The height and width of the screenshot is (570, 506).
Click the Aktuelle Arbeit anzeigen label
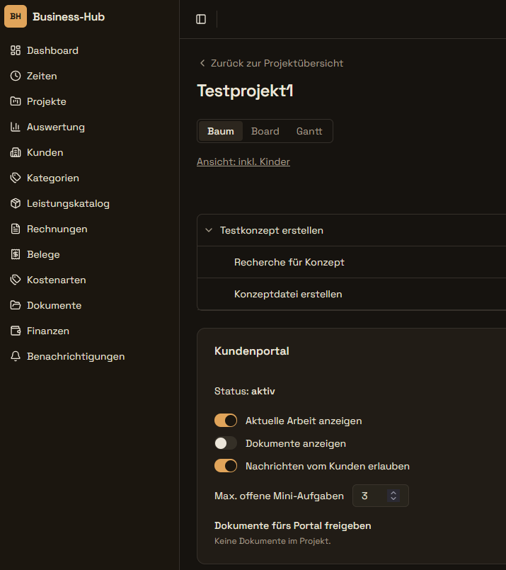pyautogui.click(x=304, y=421)
